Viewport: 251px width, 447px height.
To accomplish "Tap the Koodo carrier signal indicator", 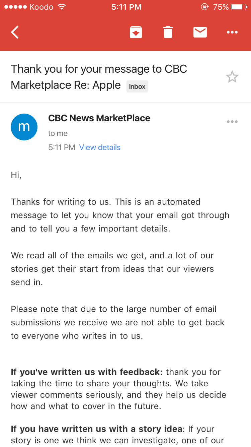I will point(29,7).
